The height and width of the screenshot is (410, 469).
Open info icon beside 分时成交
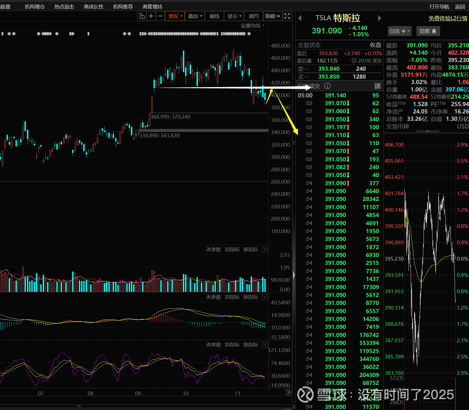[x=327, y=86]
